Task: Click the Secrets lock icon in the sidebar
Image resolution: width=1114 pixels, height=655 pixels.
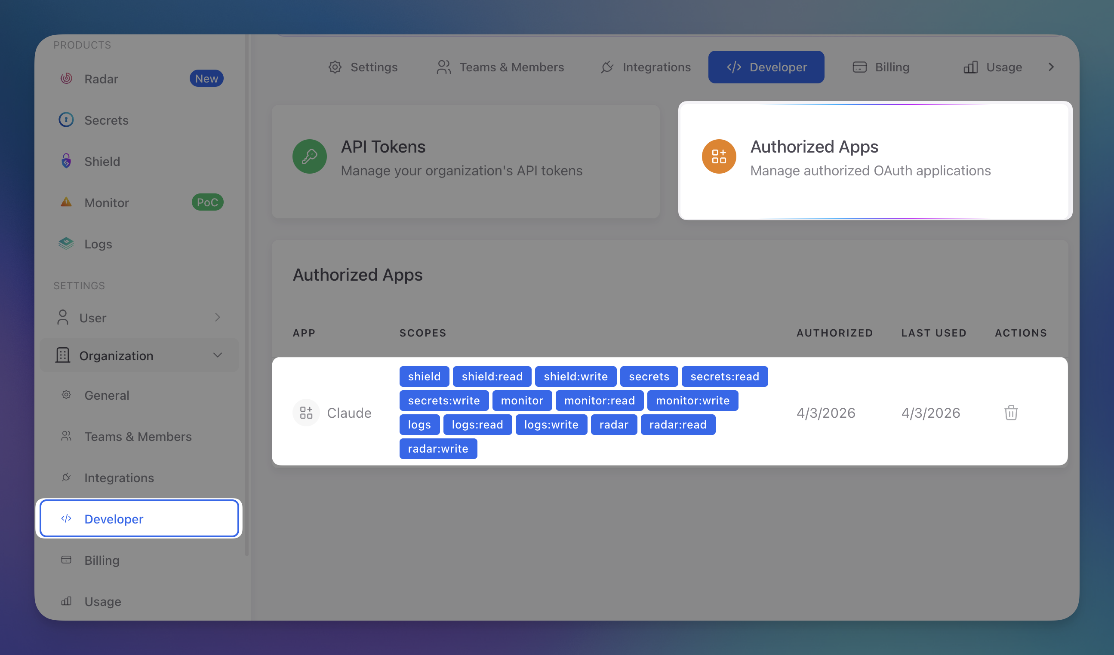Action: 66,119
